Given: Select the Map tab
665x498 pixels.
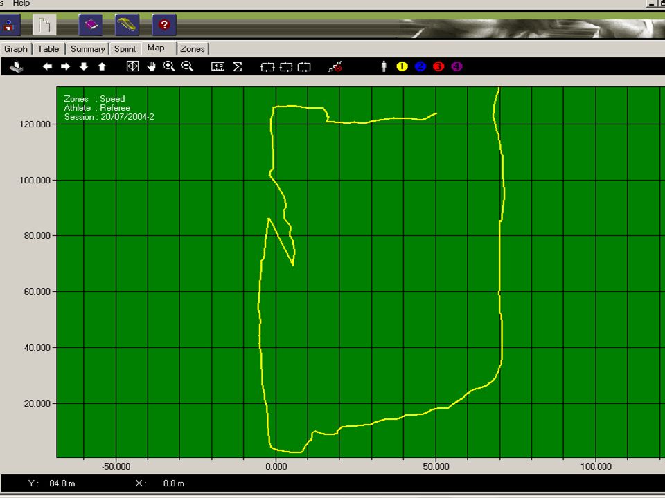Looking at the screenshot, I should [x=156, y=48].
